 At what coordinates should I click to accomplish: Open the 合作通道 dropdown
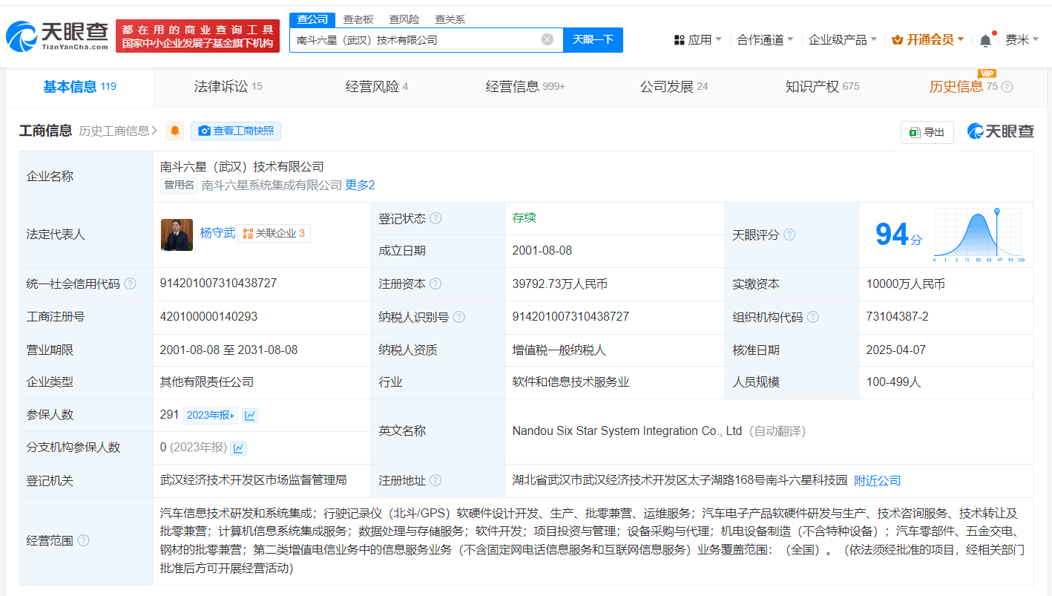pos(764,40)
